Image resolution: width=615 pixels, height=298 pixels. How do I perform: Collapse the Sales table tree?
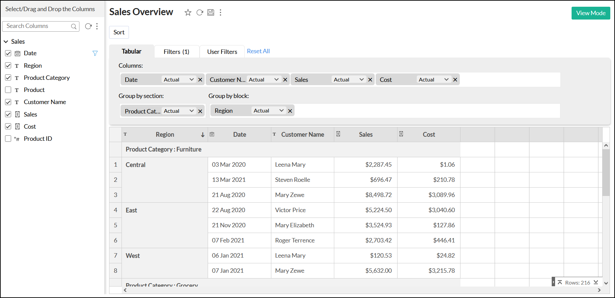pyautogui.click(x=6, y=42)
